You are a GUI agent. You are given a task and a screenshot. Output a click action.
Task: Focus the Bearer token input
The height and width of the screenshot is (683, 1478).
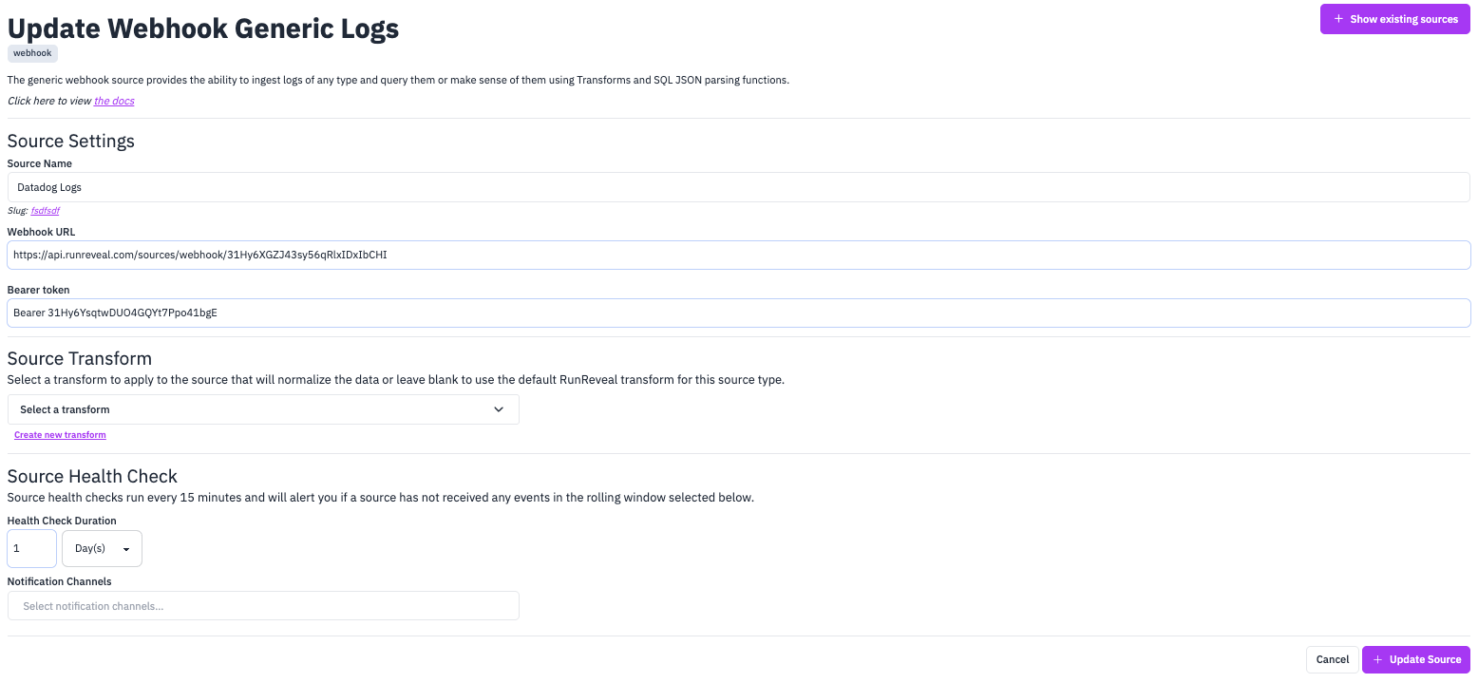pyautogui.click(x=738, y=313)
